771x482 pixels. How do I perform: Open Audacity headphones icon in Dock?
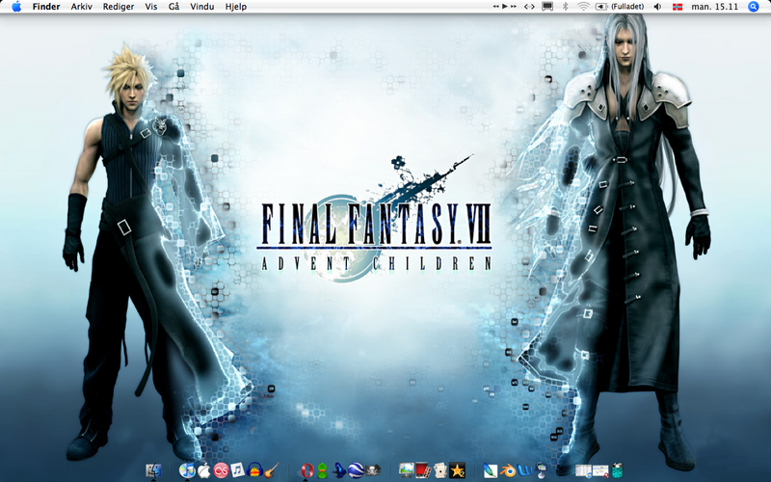click(x=254, y=470)
